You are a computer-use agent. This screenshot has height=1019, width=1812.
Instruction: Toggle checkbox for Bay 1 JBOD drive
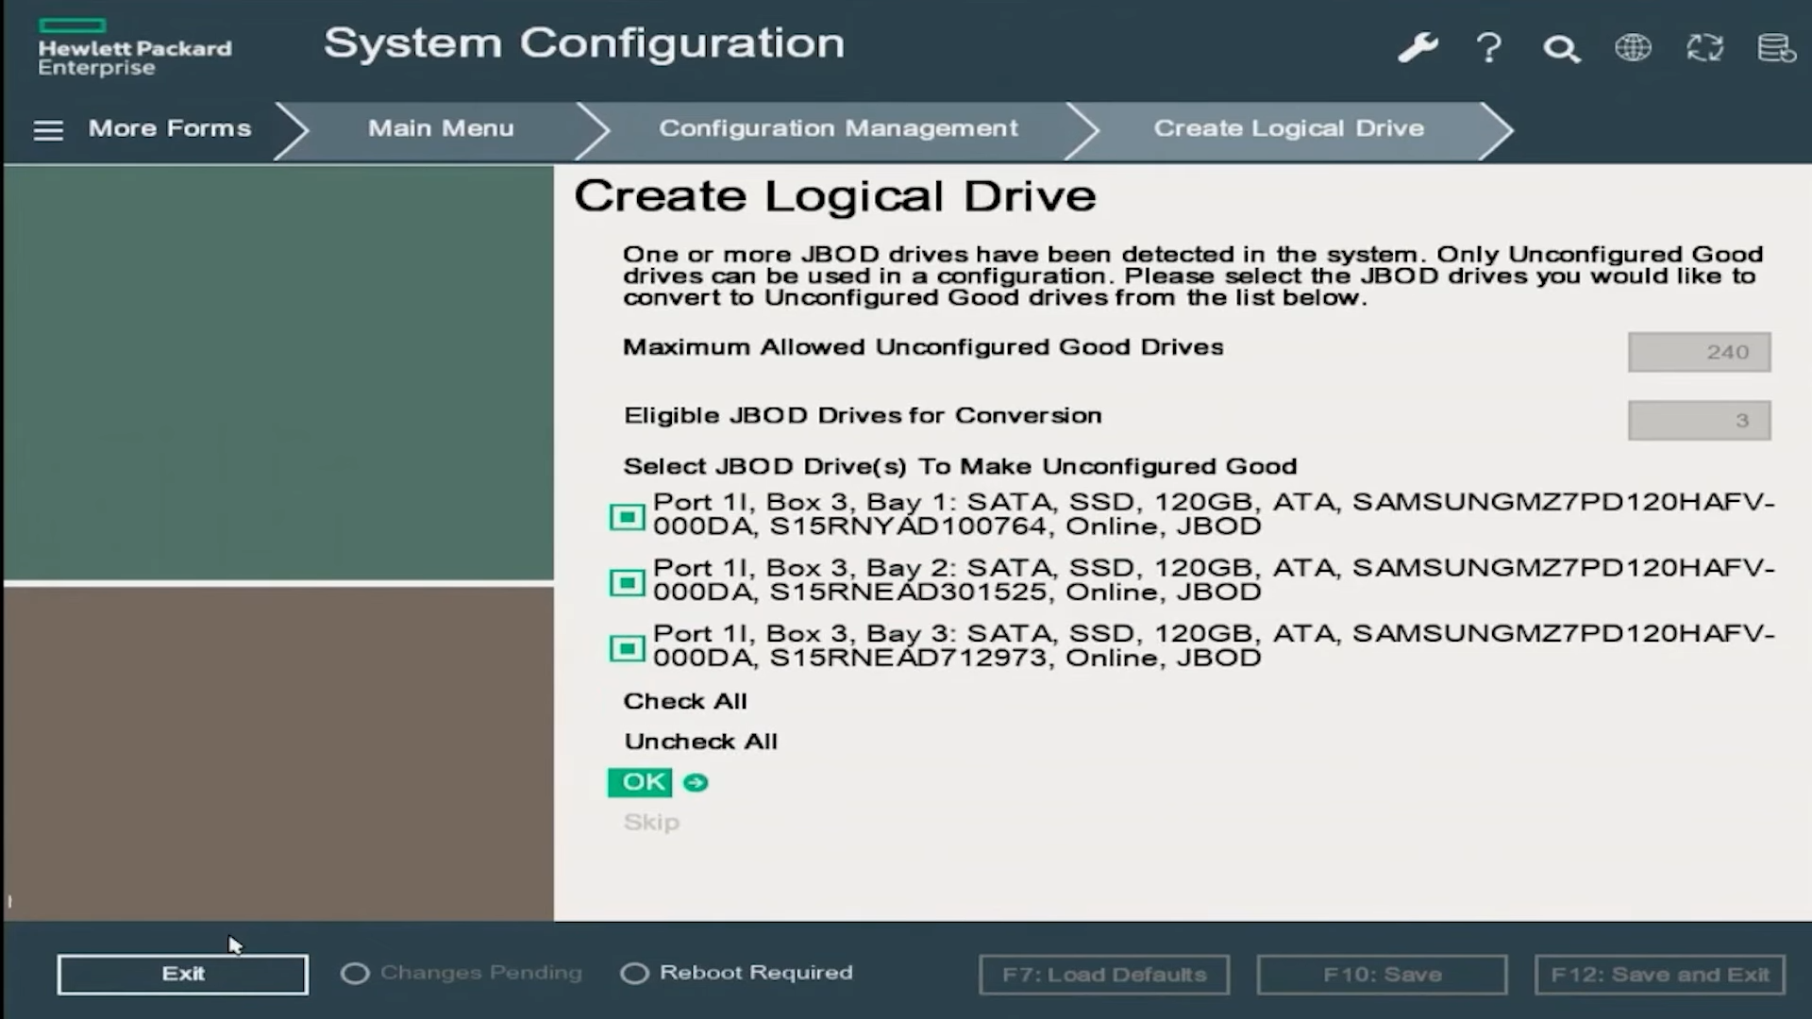(627, 517)
